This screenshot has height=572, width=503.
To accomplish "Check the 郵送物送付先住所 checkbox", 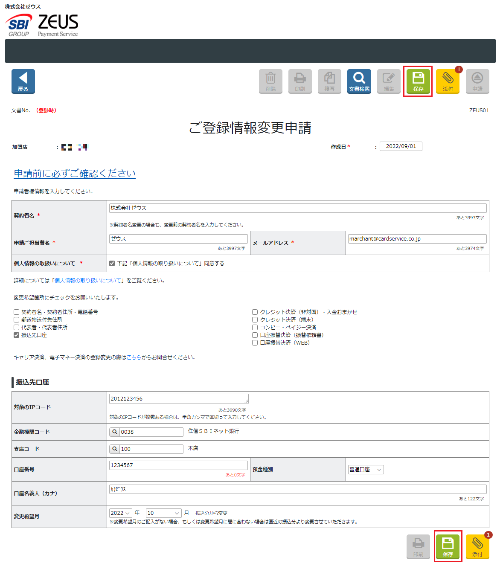I will point(17,320).
